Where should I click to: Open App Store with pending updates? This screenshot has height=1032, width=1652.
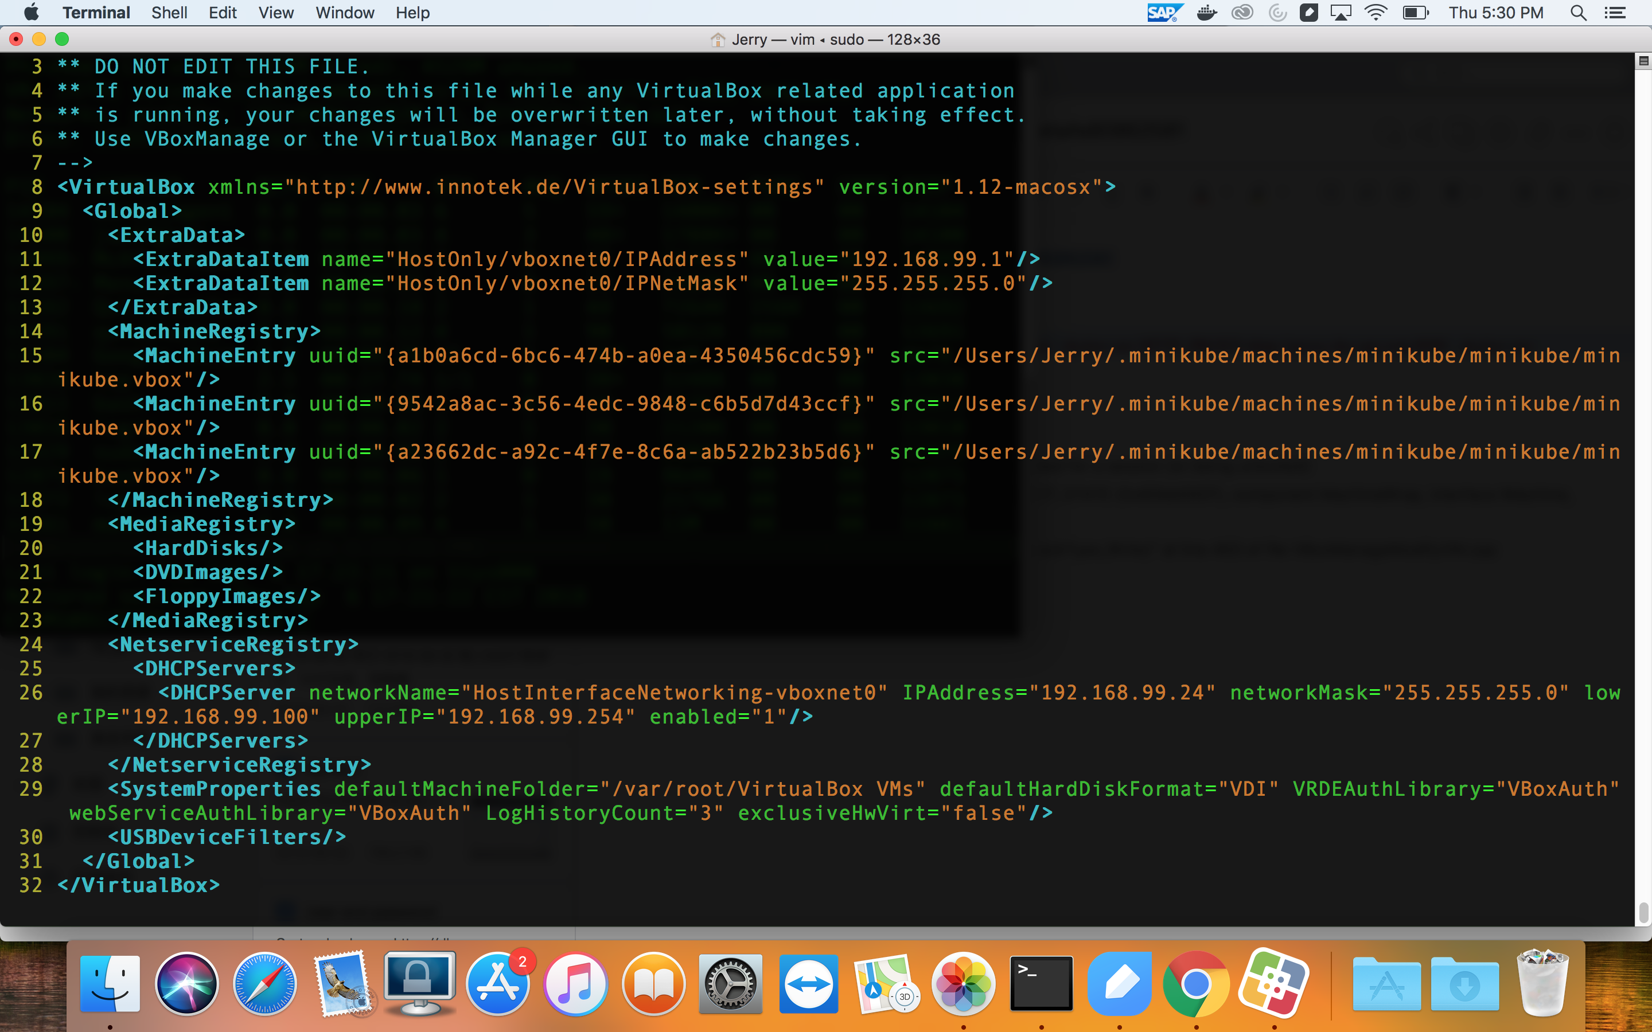coord(498,983)
